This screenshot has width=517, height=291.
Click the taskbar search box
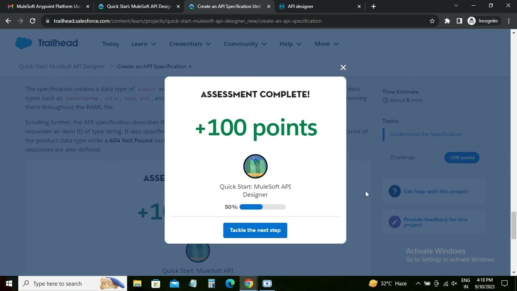[73, 284]
